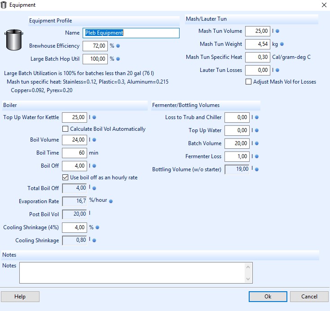Edit the Fermenter Loss field

coord(237,157)
